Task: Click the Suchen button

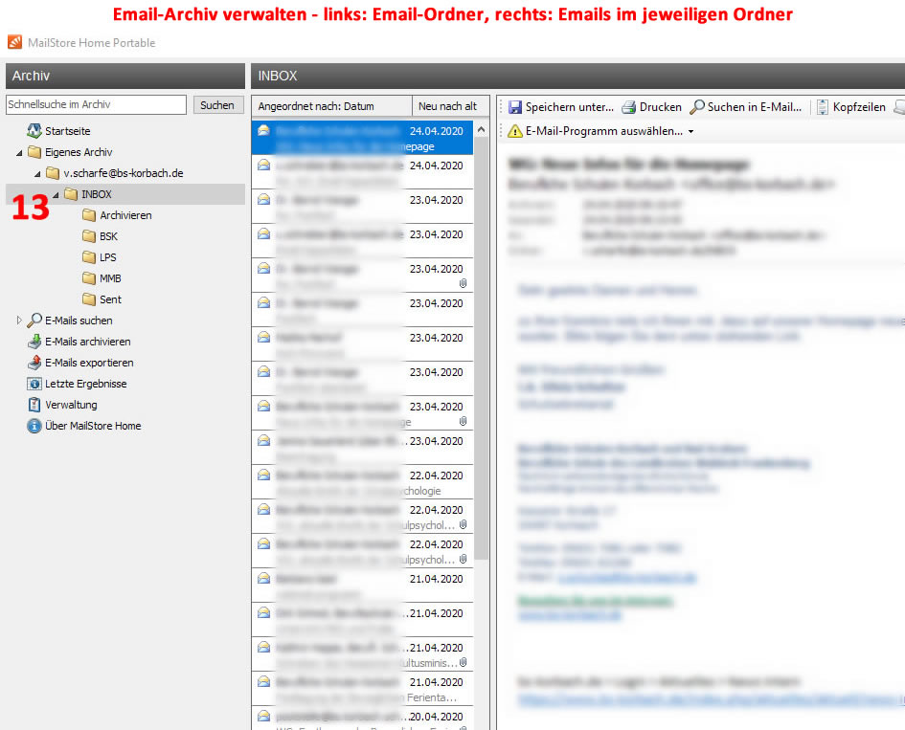Action: [x=217, y=105]
